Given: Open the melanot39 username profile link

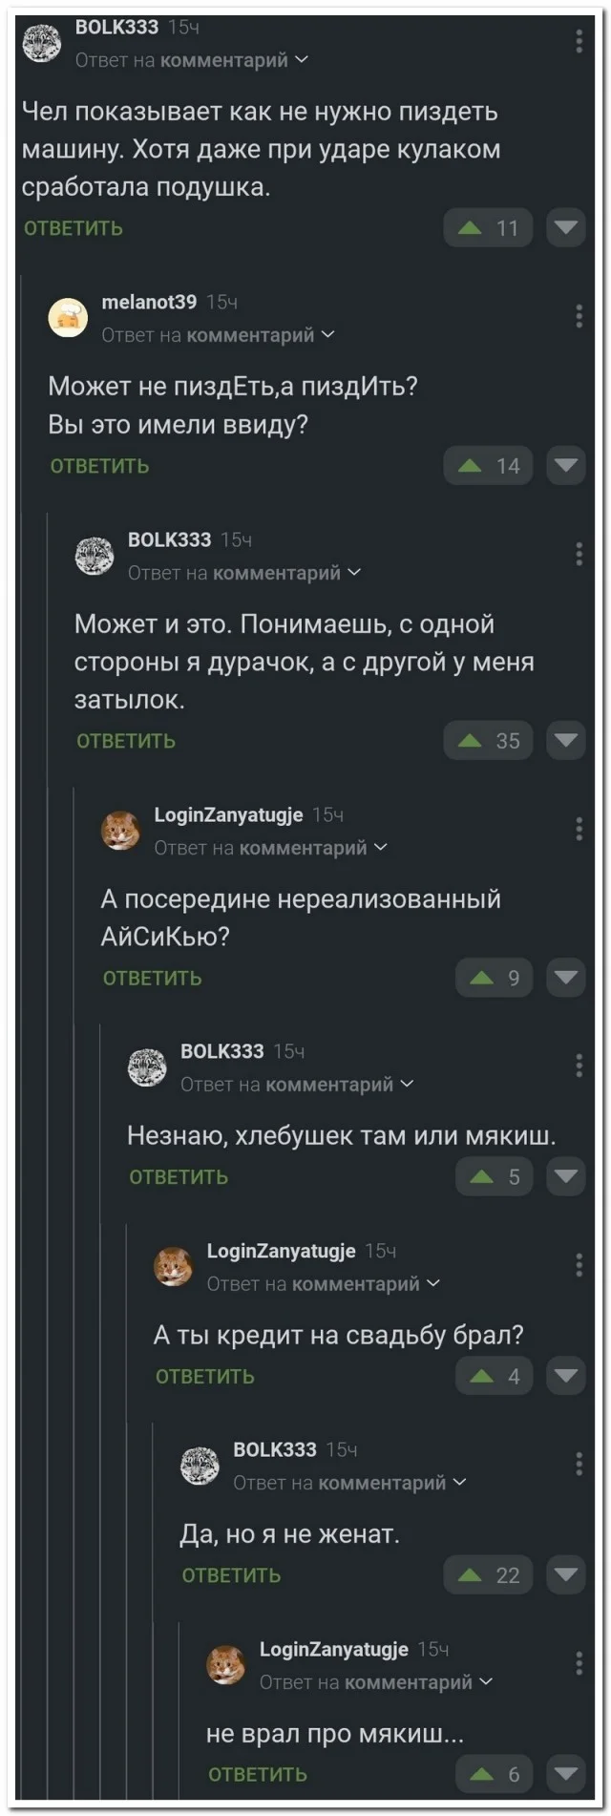Looking at the screenshot, I should click(x=149, y=303).
